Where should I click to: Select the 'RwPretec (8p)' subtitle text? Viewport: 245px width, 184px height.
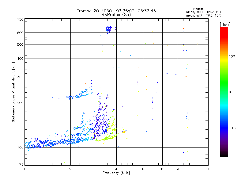click(x=116, y=15)
